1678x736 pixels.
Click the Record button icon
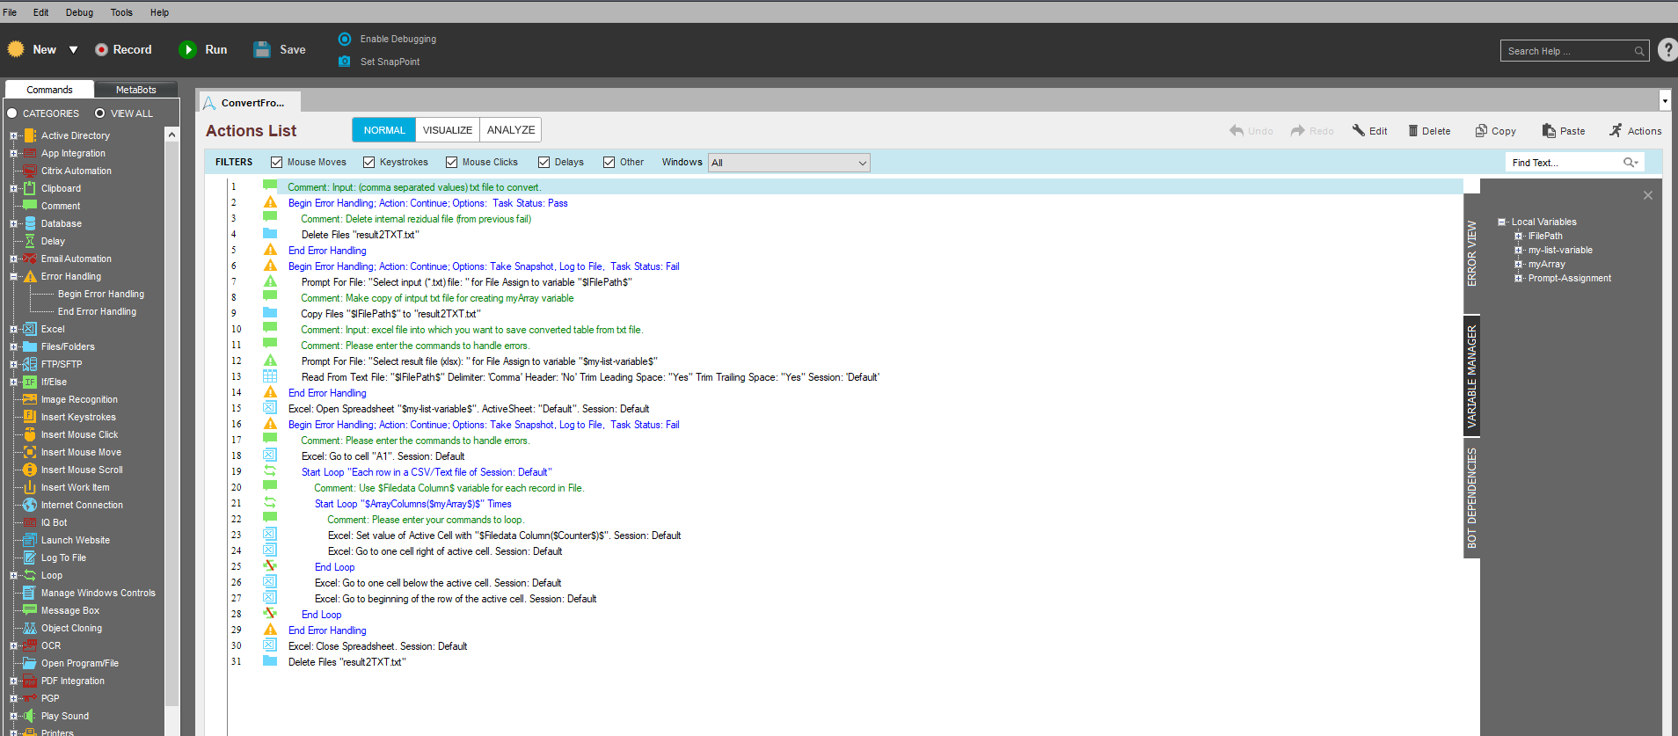click(102, 50)
